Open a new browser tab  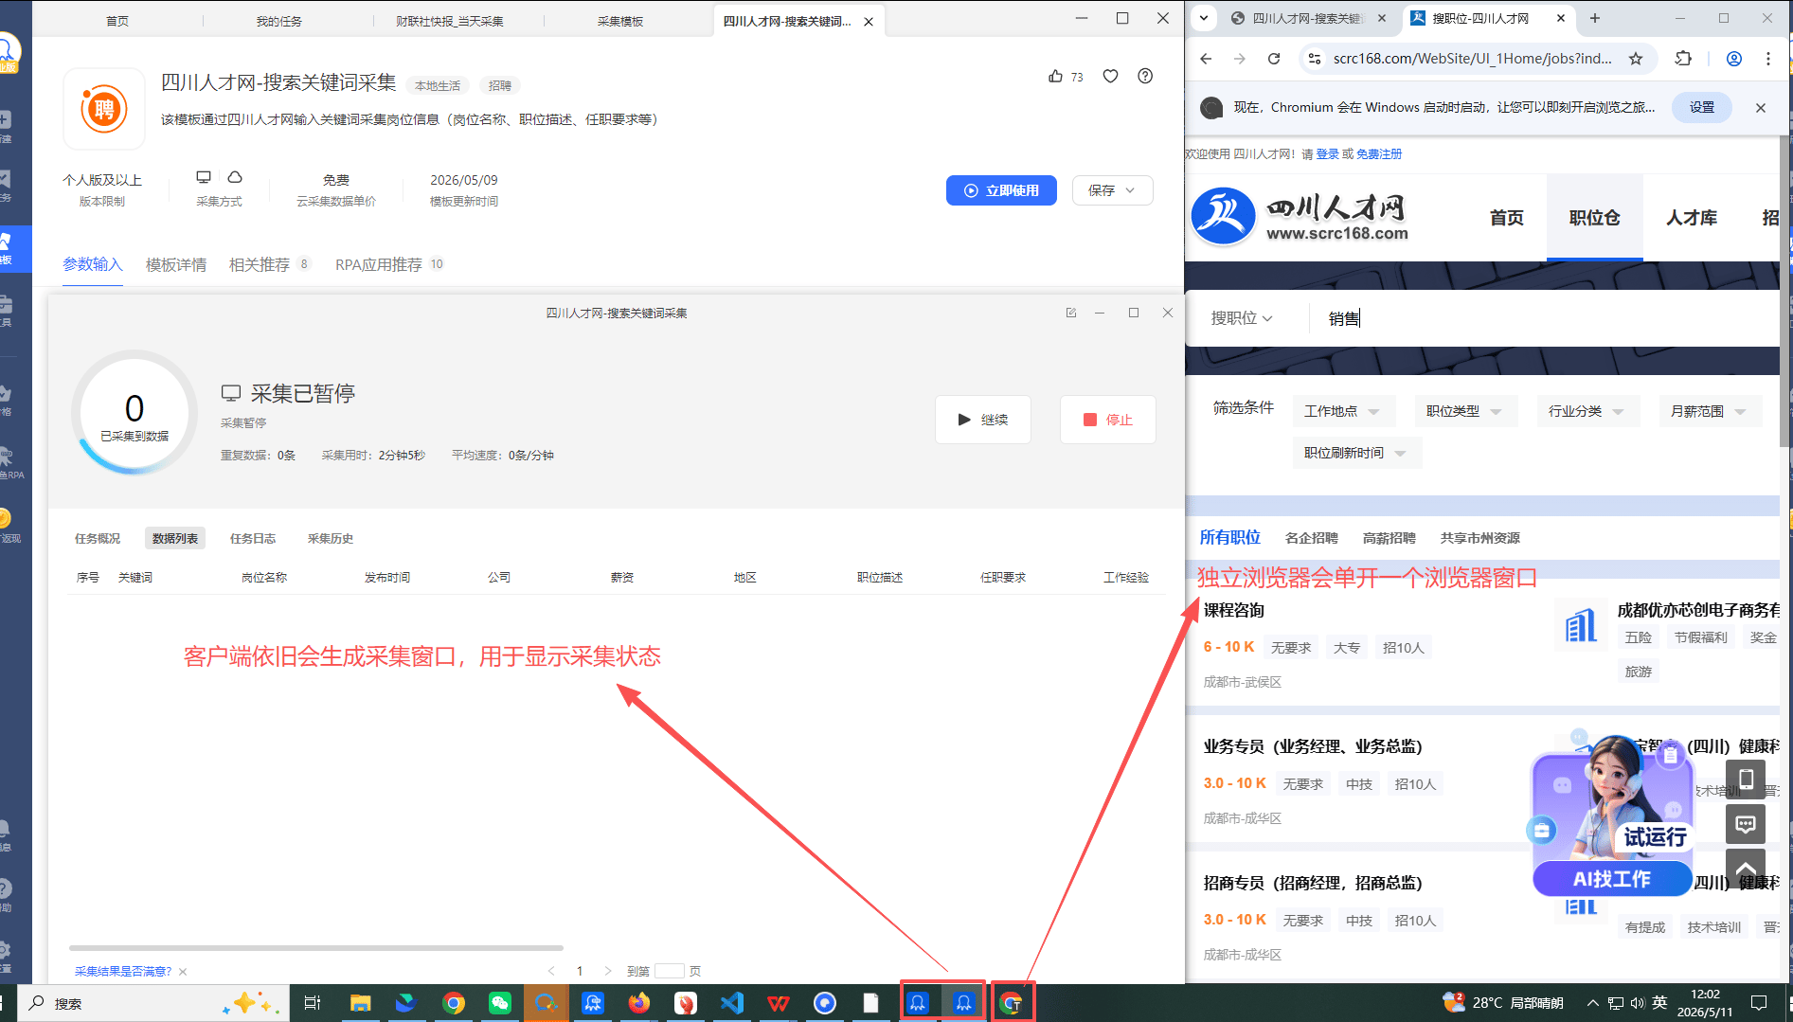(x=1595, y=18)
